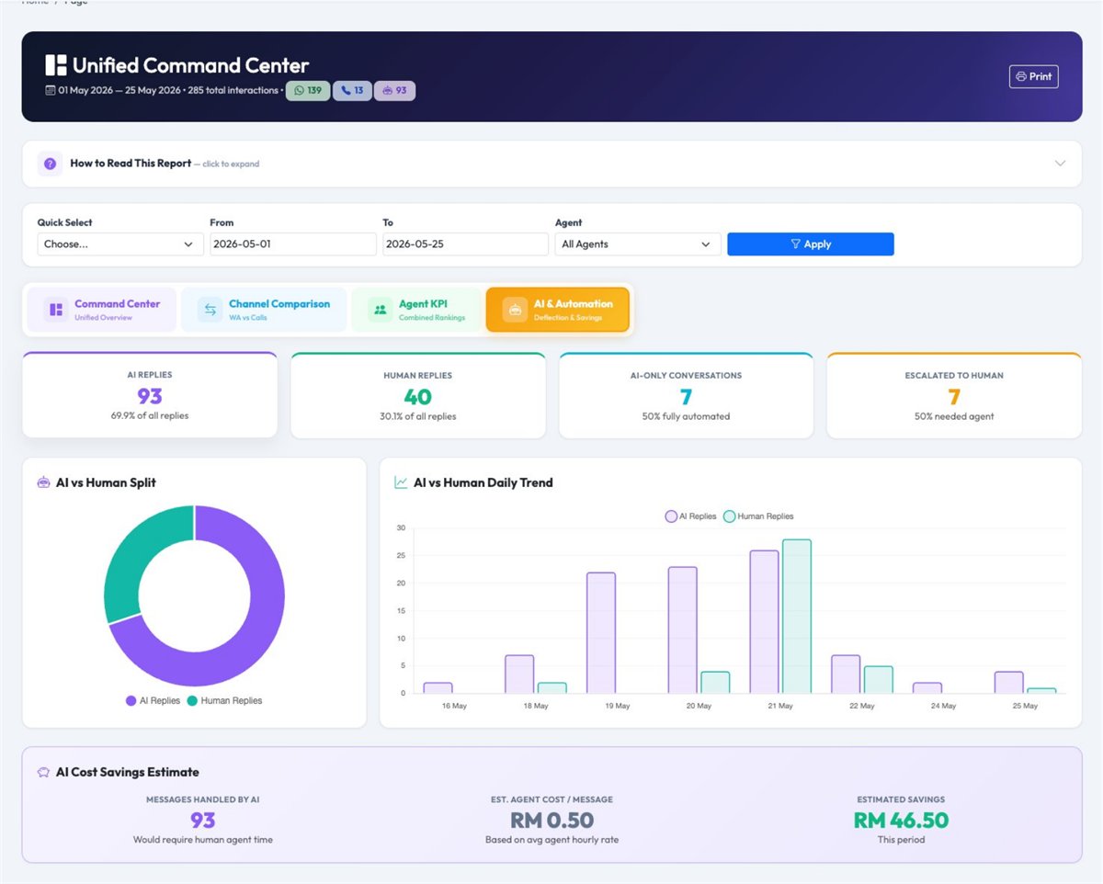This screenshot has width=1103, height=884.
Task: Click the 21 May Human Replies bar
Action: [797, 617]
